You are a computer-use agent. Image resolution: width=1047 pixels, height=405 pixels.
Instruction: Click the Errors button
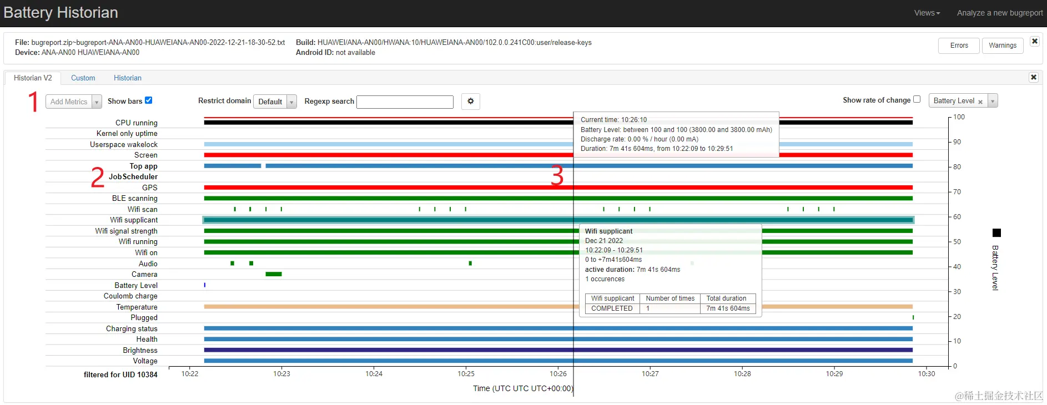(x=959, y=45)
